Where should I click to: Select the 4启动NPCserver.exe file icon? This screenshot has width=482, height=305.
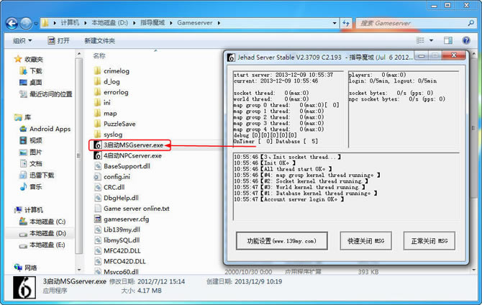point(97,155)
